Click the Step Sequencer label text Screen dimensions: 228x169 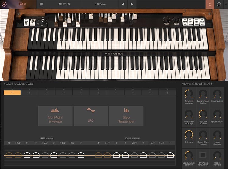click(x=126, y=119)
